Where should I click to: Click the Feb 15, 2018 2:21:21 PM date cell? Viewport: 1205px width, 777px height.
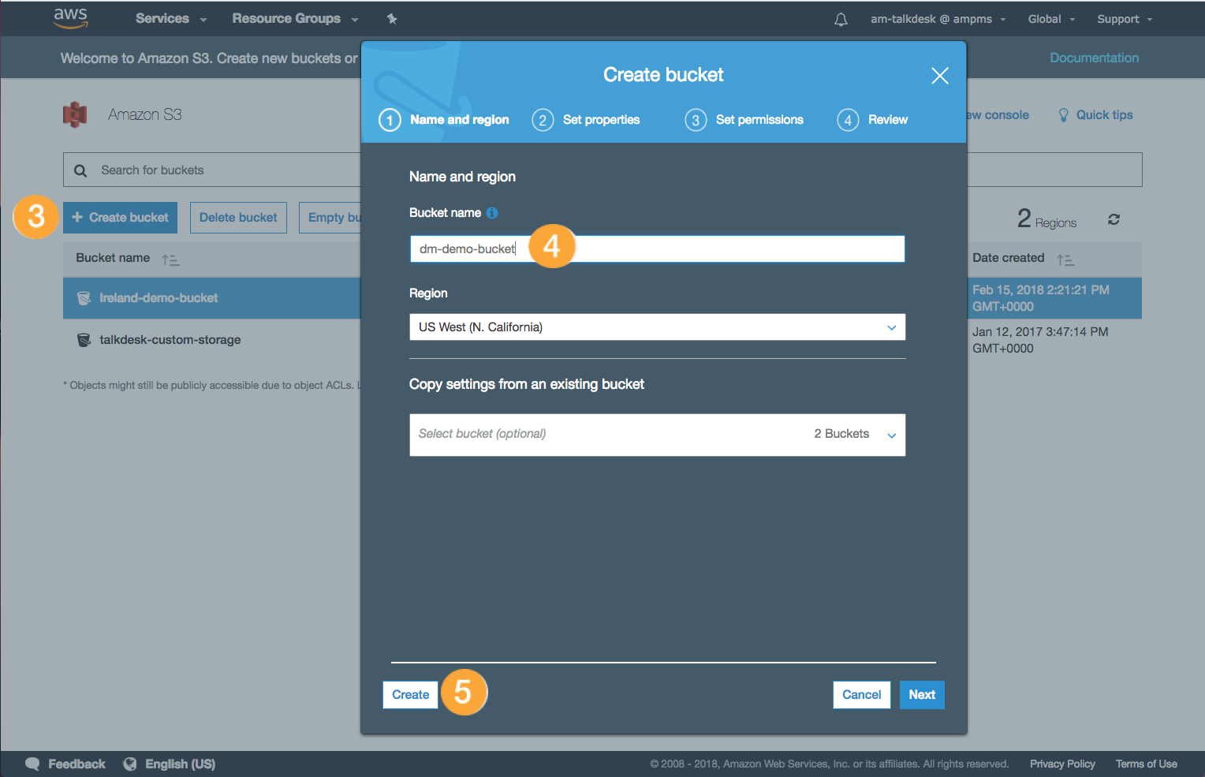coord(1041,298)
